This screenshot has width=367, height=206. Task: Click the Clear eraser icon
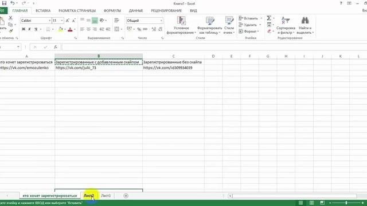pos(269,31)
